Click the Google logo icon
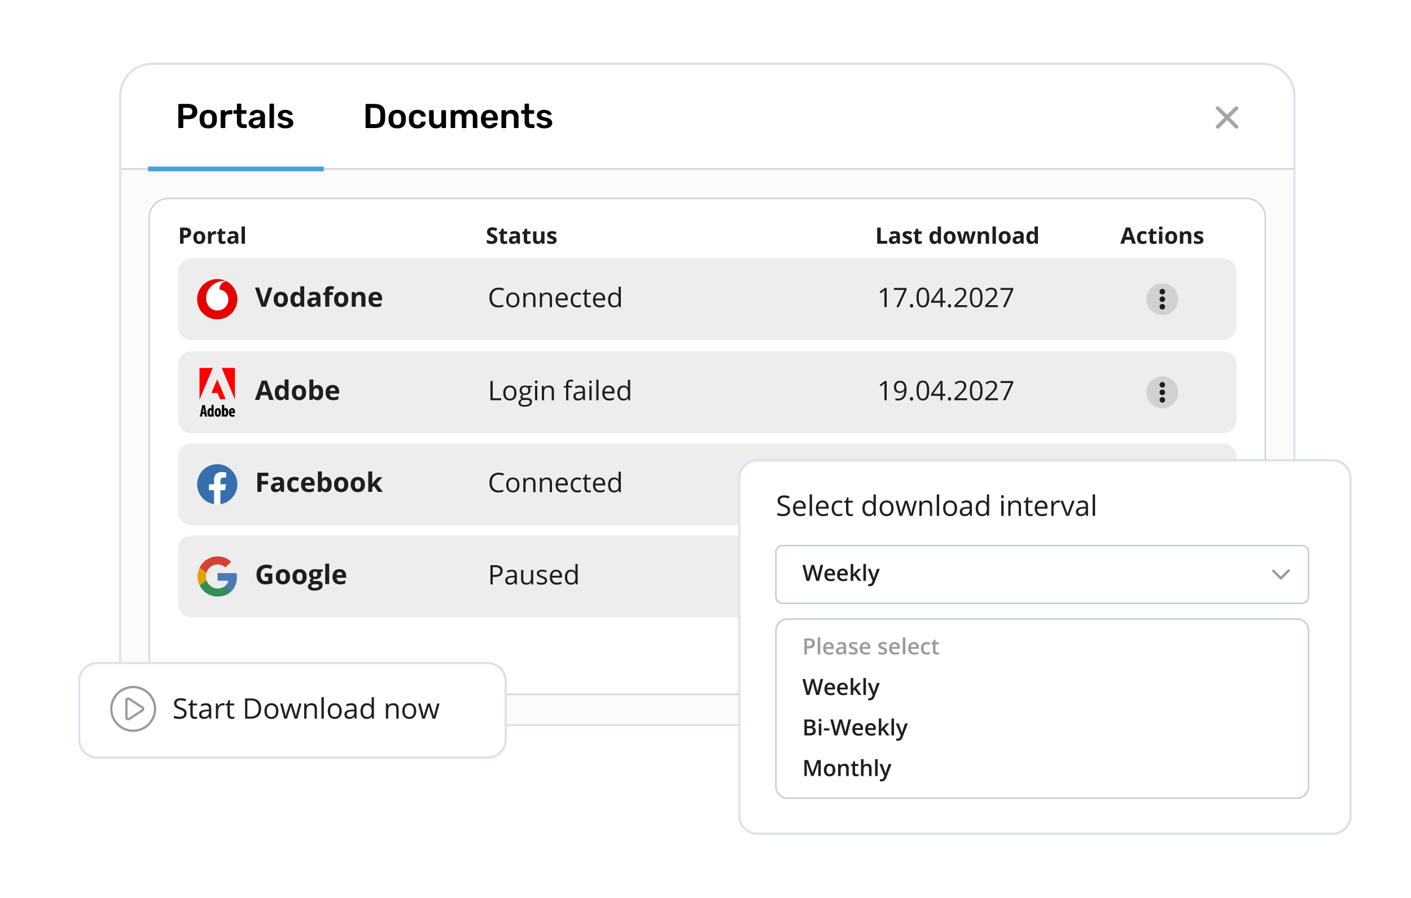The image size is (1411, 898). [217, 576]
